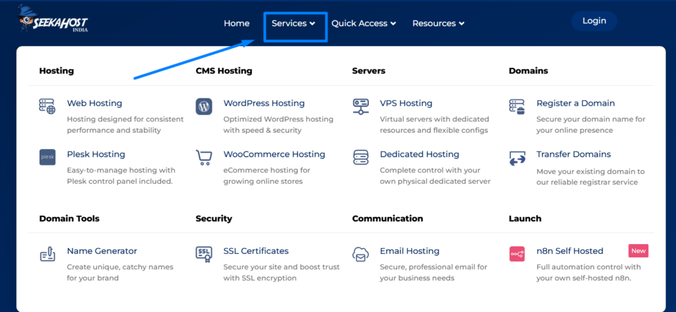
Task: Click 'Move your existing domain' description
Action: [x=590, y=177]
